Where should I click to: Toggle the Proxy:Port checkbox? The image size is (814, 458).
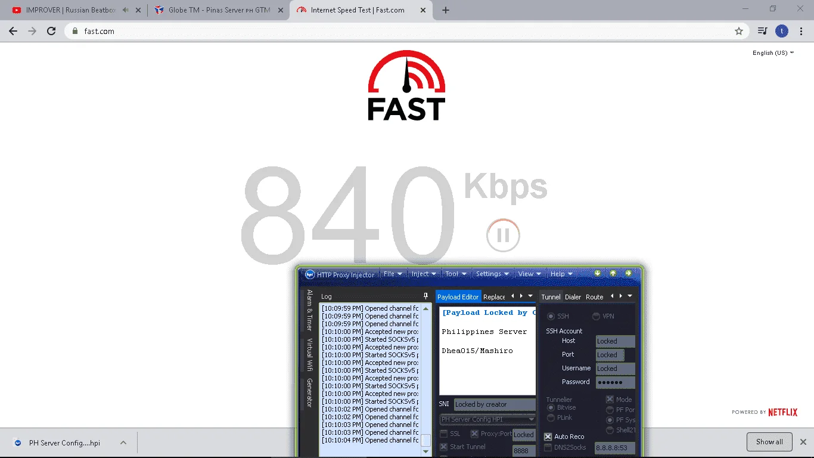474,434
